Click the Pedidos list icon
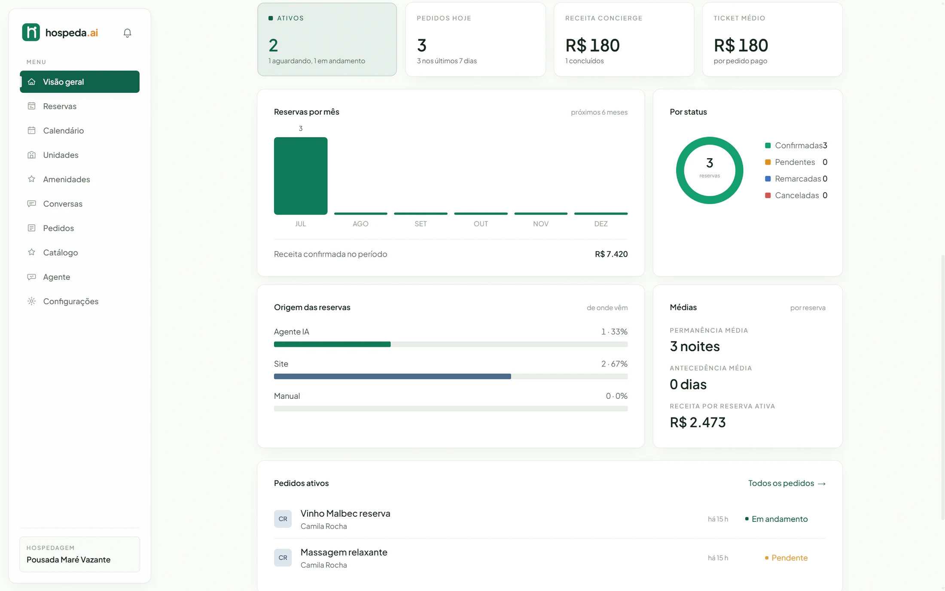Screen dimensions: 945x591 pyautogui.click(x=31, y=228)
